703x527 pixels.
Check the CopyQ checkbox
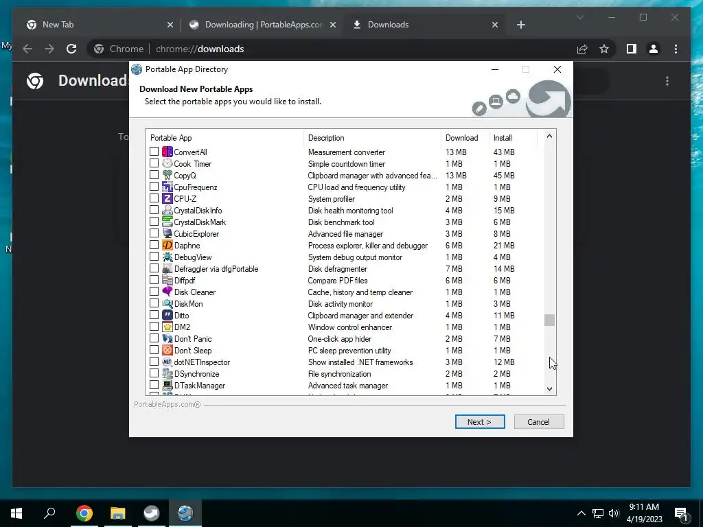coord(154,175)
